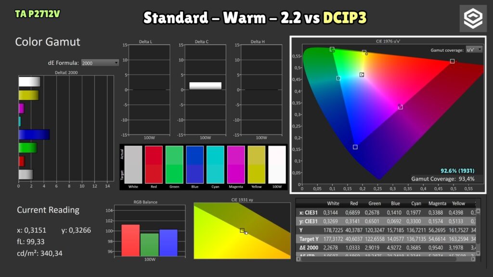Image resolution: width=493 pixels, height=277 pixels.
Task: Click the Red Y value 40,3787
Action: click(354, 230)
